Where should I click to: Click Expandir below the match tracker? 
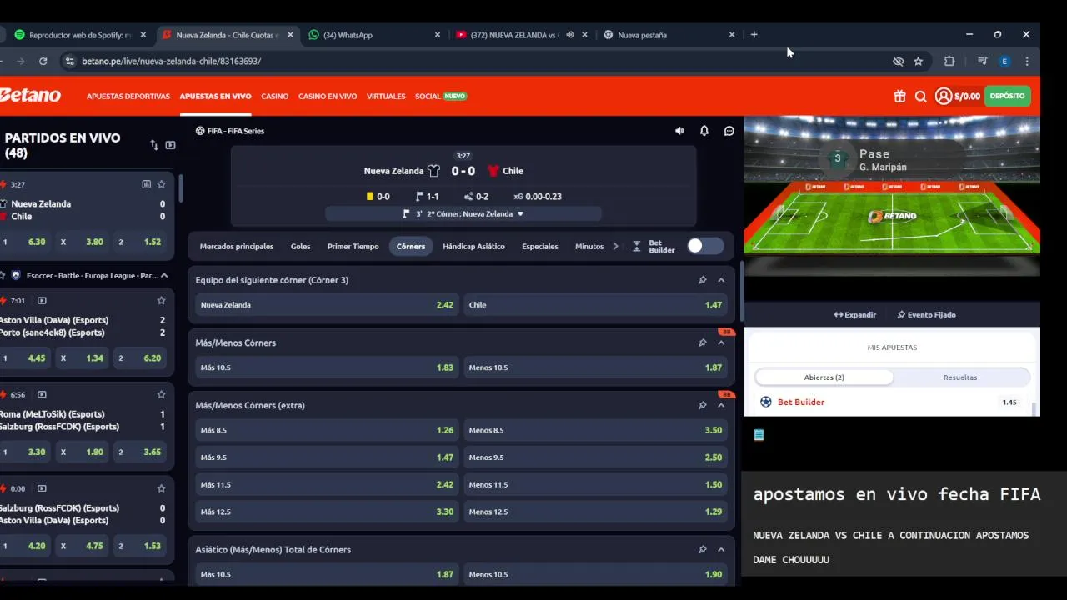click(x=855, y=315)
